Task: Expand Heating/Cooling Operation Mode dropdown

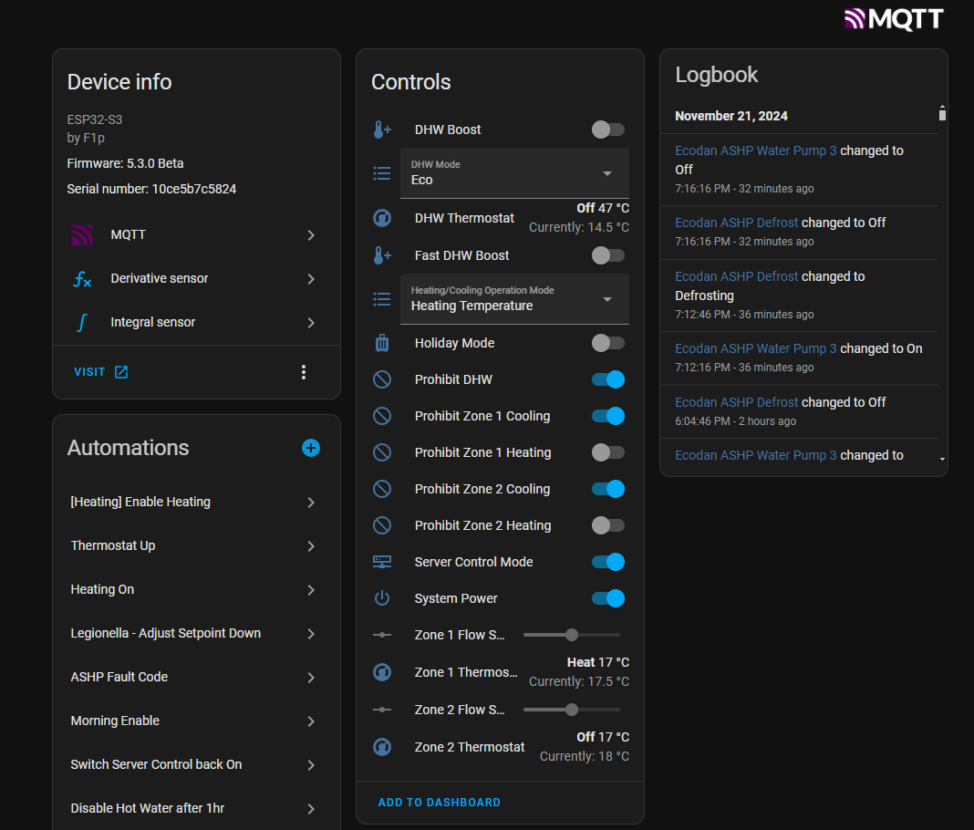Action: (x=514, y=299)
